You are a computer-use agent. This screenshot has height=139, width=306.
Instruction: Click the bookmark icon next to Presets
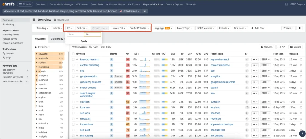pyautogui.click(x=299, y=28)
